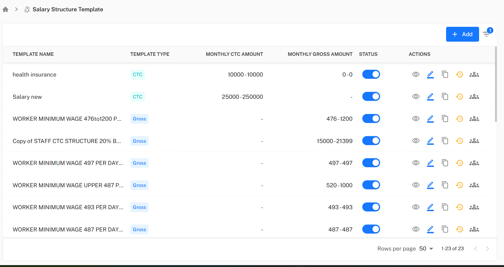Open the filter icon with badge

coord(486,34)
